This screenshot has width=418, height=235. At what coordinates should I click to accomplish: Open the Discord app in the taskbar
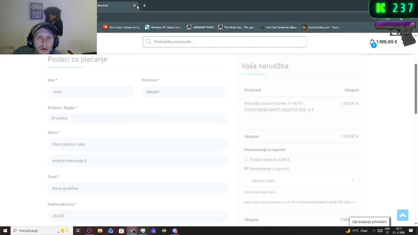175,231
